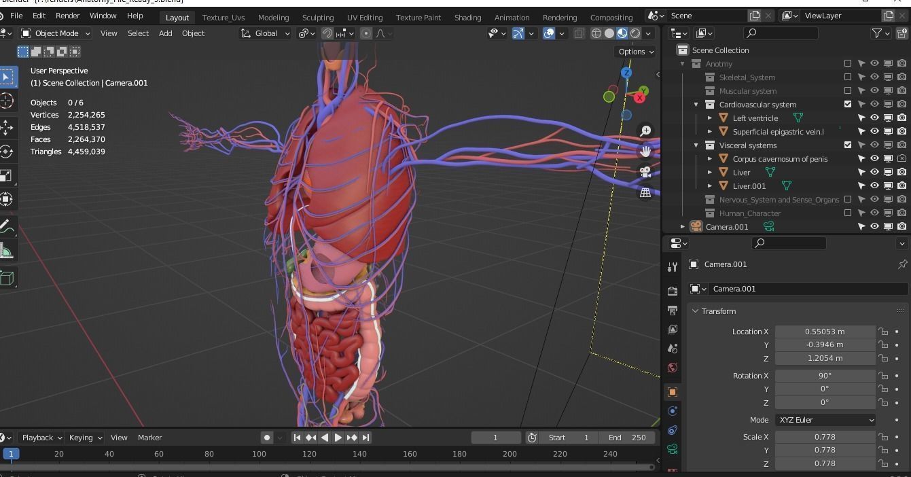Open the File menu
911x477 pixels.
tap(16, 16)
